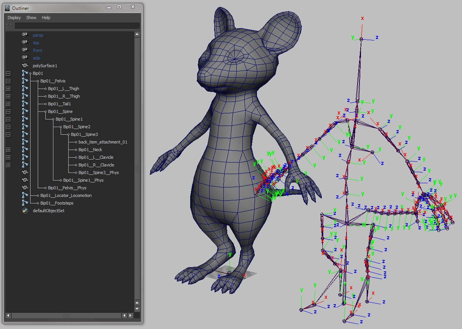Collapse the Bip01__Pelvis hierarchy
Image resolution: width=462 pixels, height=329 pixels.
point(8,81)
